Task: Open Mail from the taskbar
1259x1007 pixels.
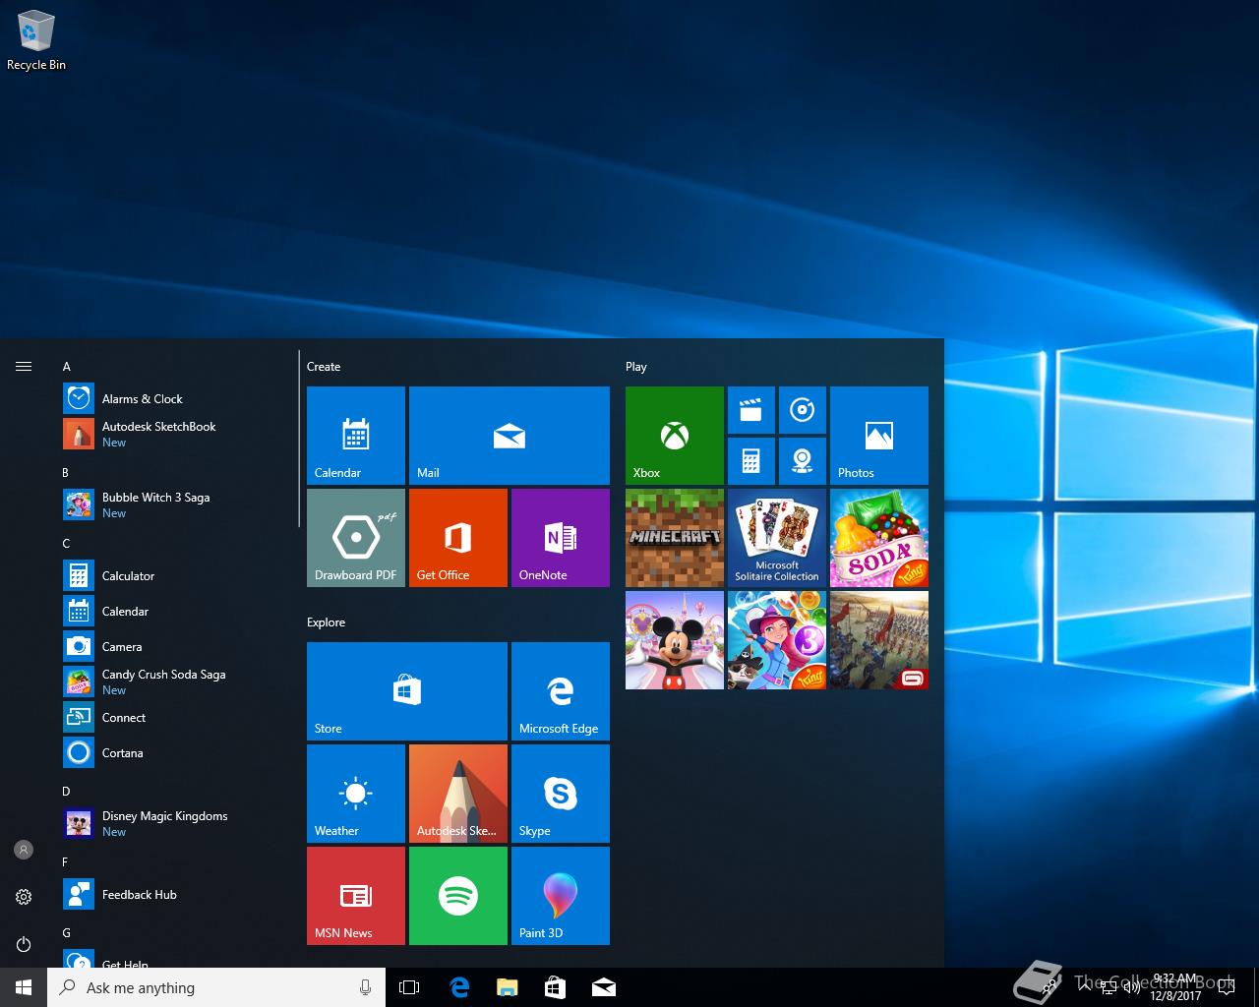Action: point(604,987)
